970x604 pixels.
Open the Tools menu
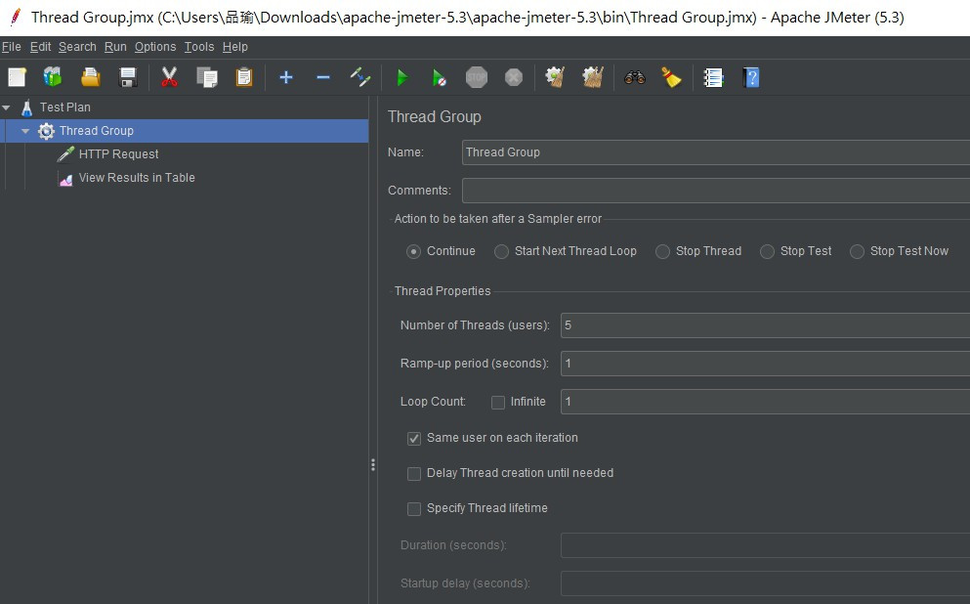tap(199, 47)
